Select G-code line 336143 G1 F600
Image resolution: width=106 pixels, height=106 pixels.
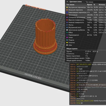[x=88, y=69]
